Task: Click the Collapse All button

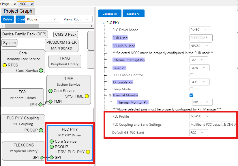Action: coord(110,14)
